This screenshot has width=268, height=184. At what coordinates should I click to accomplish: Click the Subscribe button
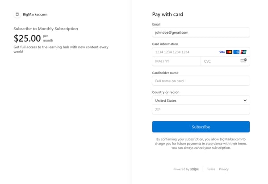click(x=201, y=127)
